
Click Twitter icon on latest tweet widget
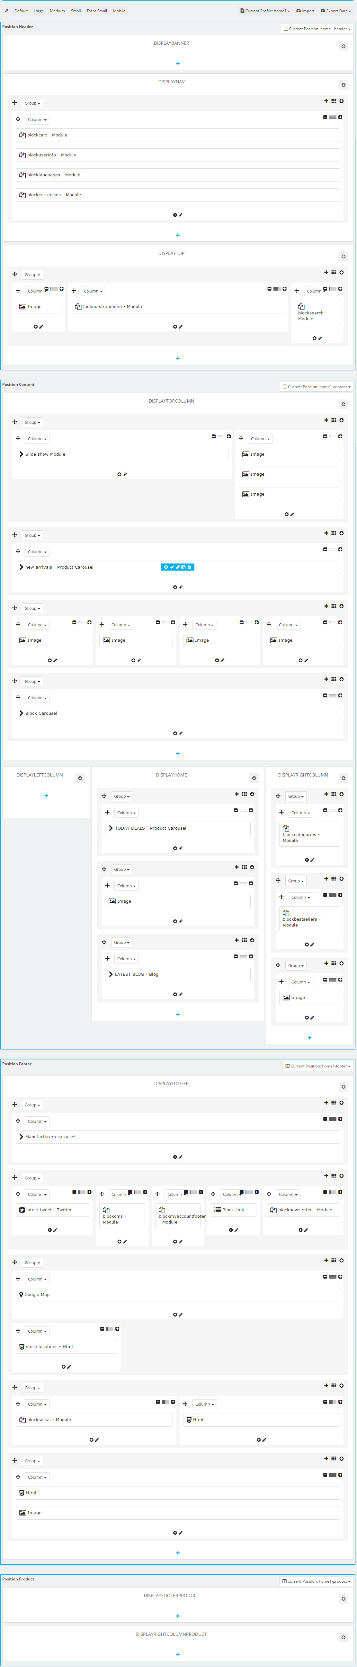click(x=22, y=1209)
